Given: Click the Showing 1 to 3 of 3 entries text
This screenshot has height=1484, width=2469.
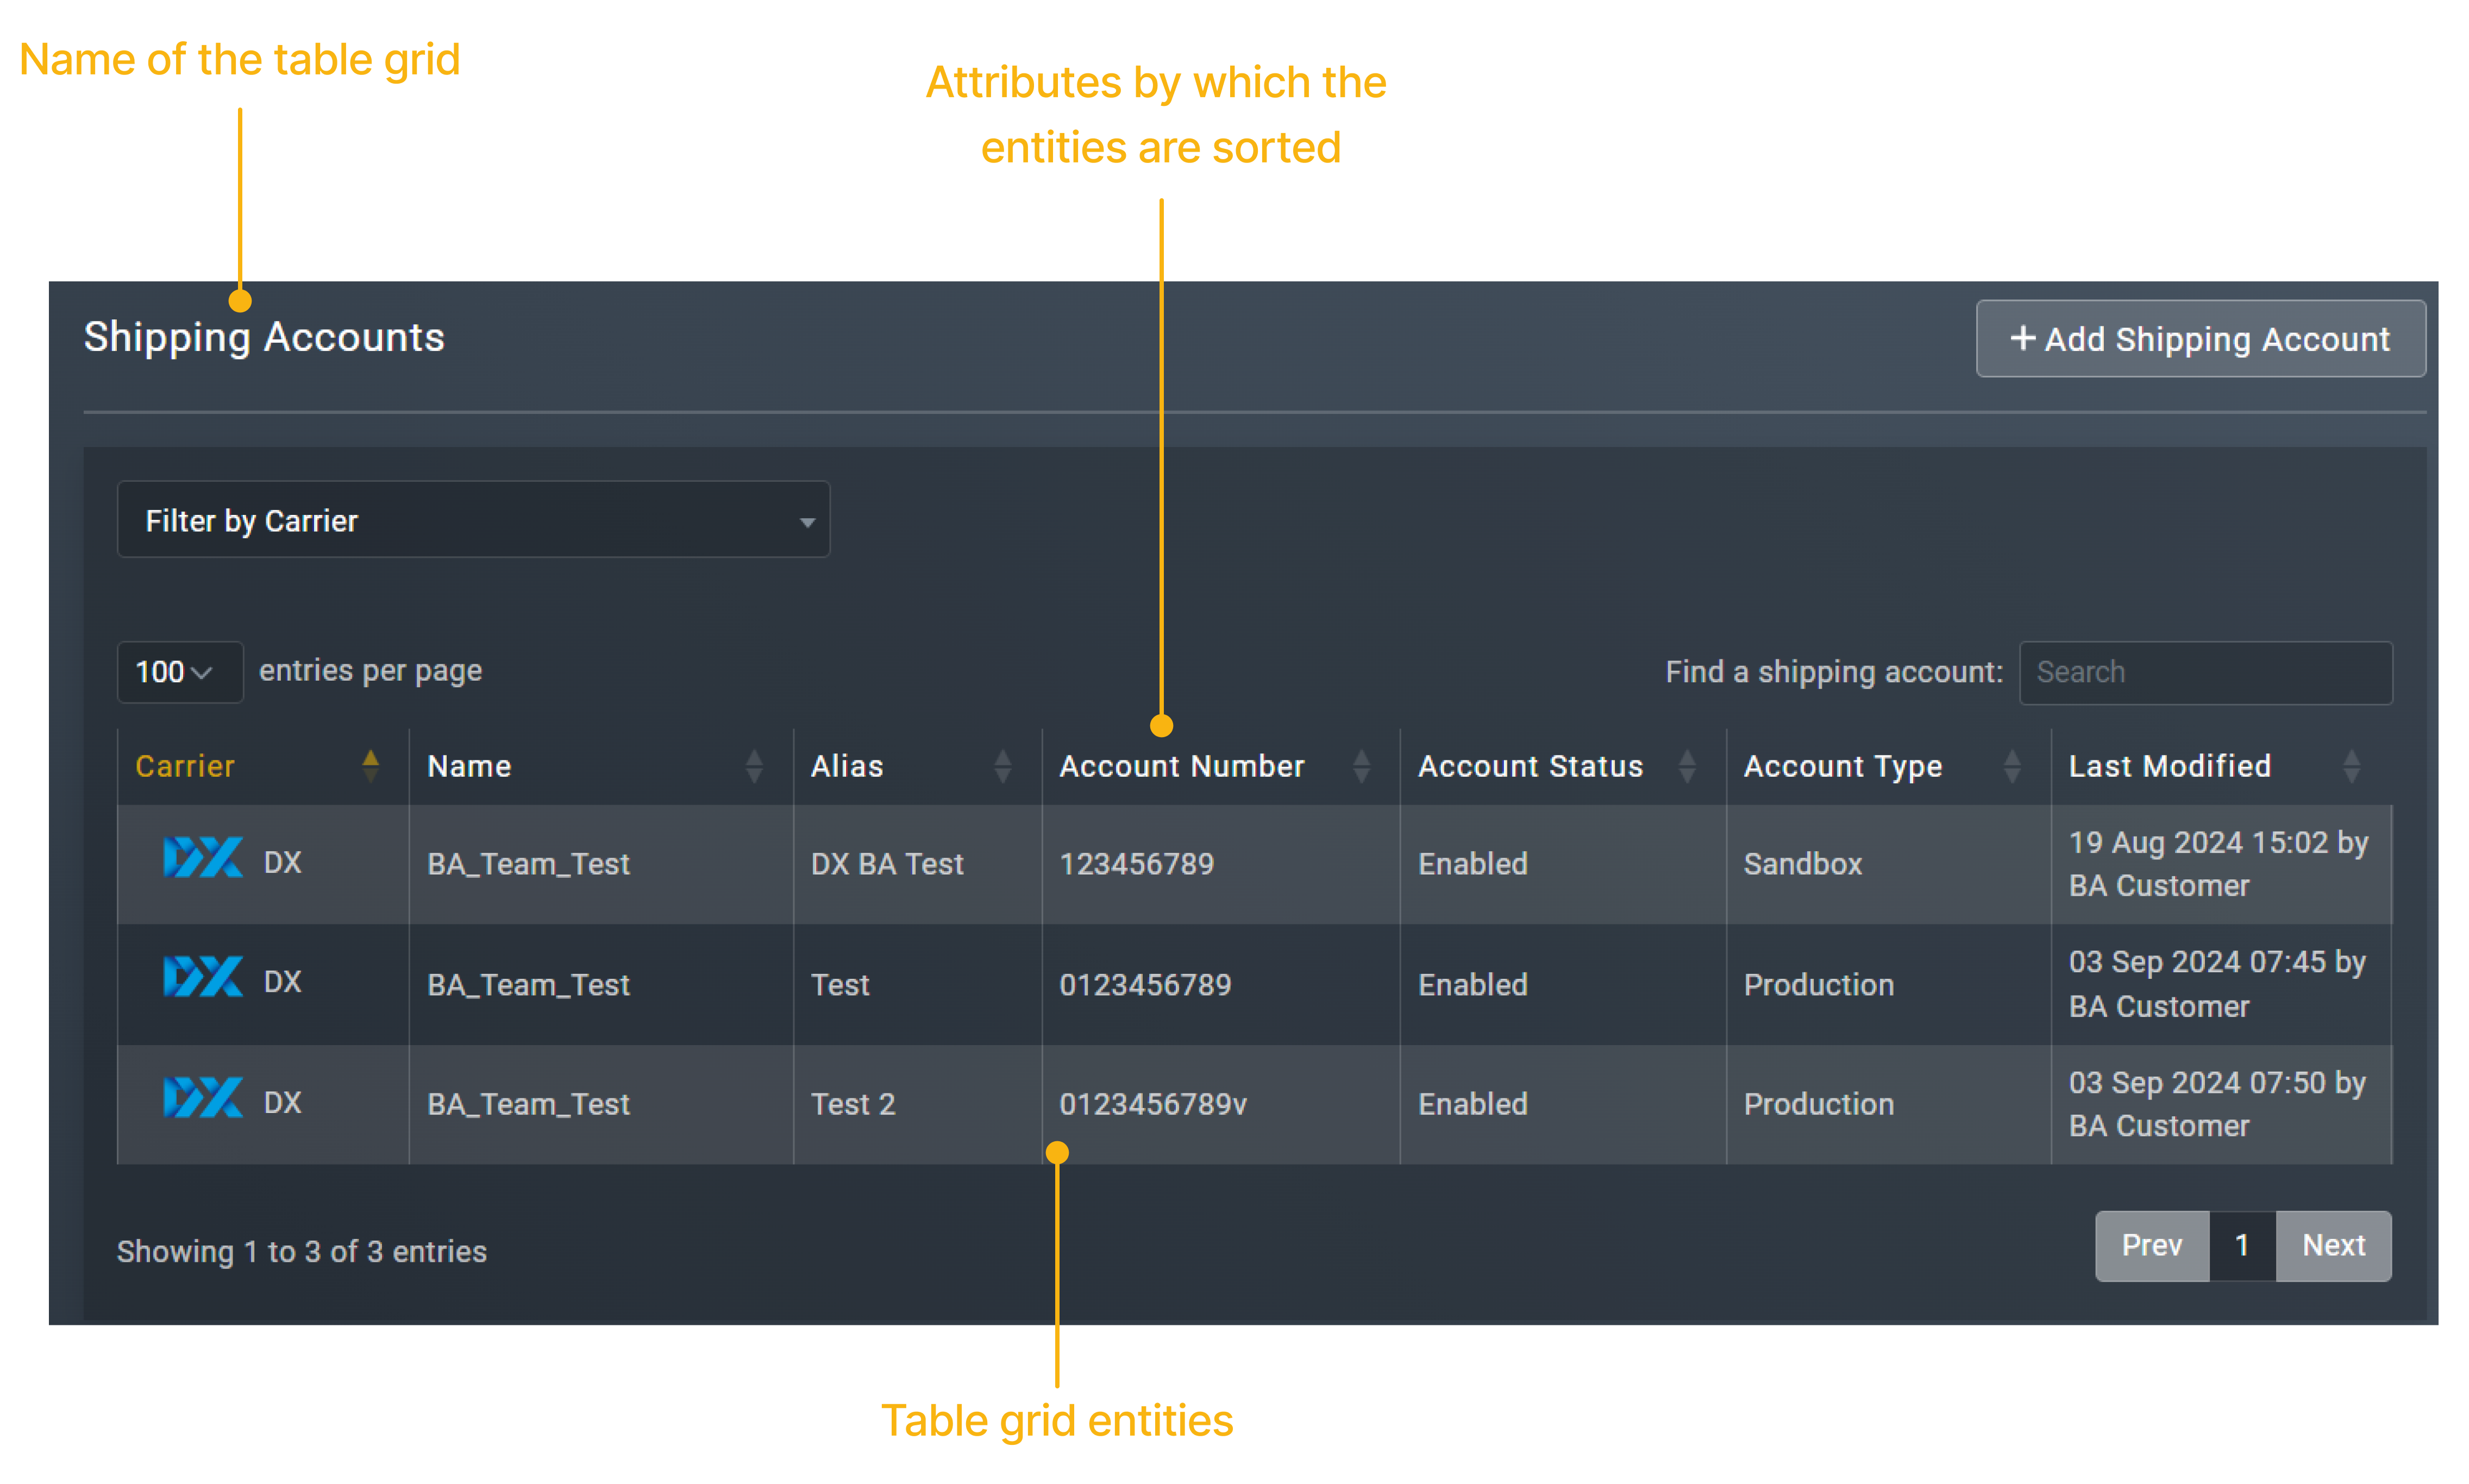Looking at the screenshot, I should pos(301,1252).
